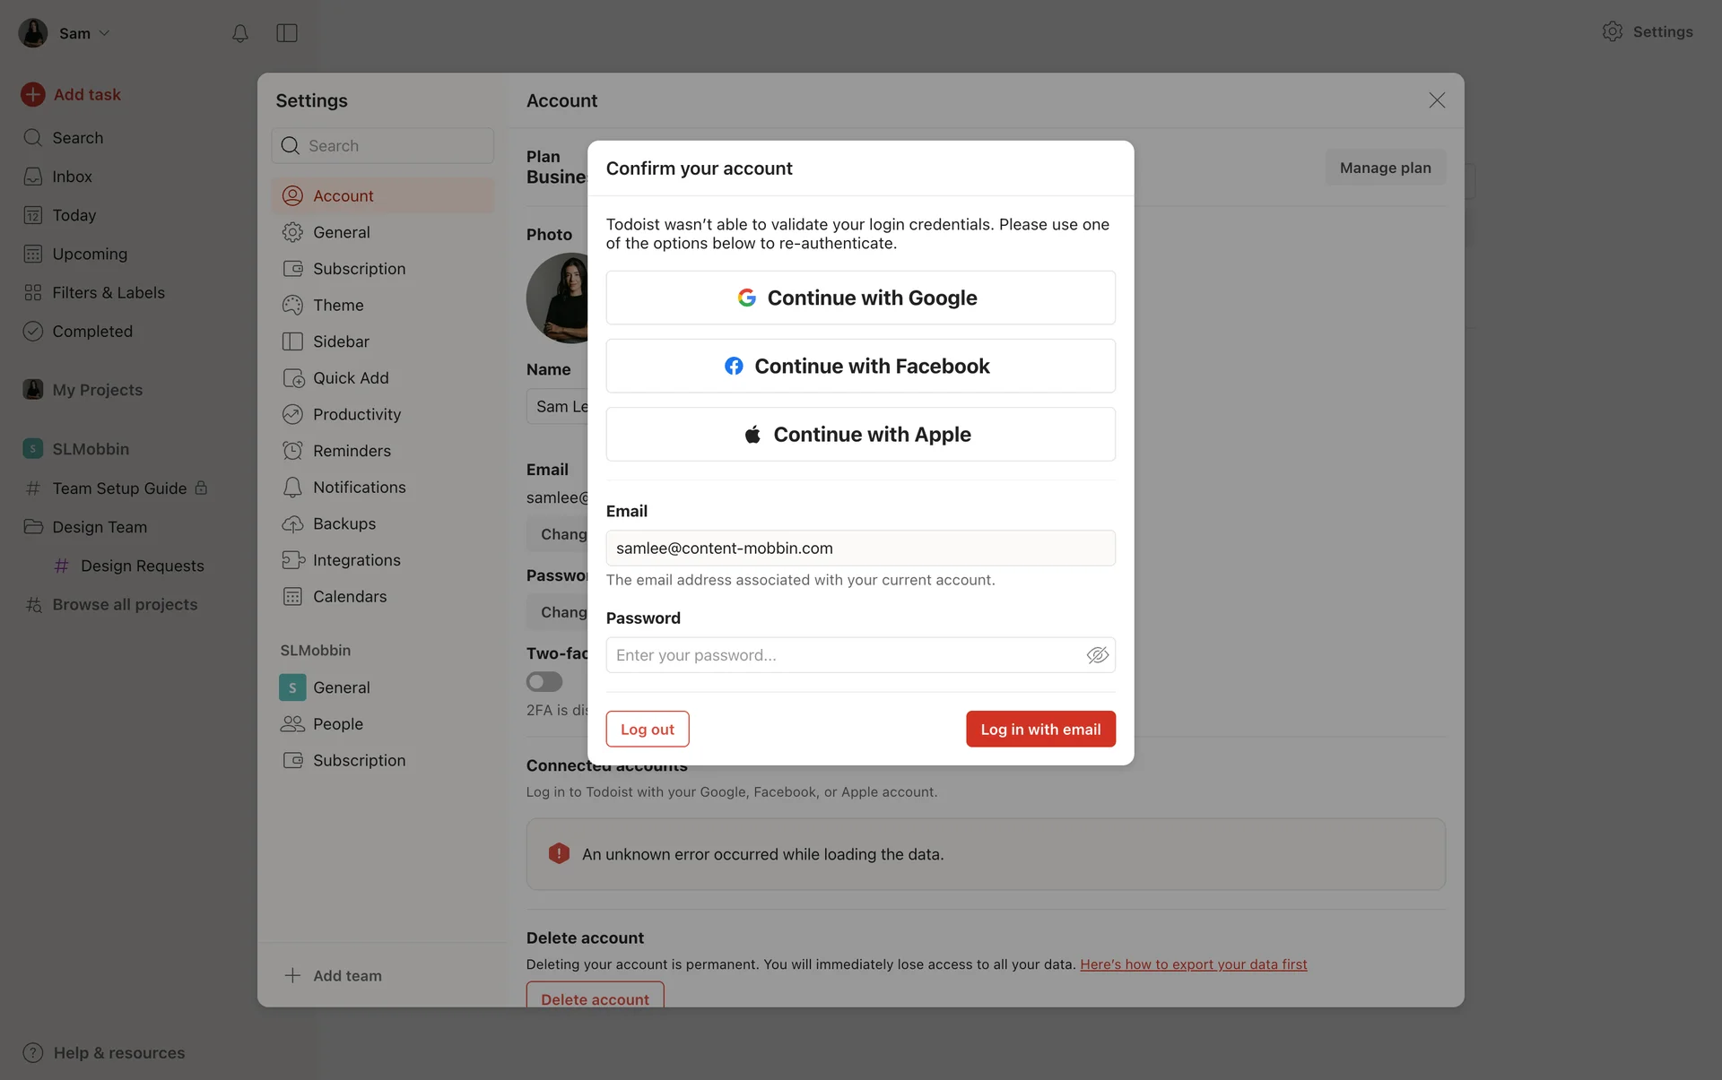Click the Log out button

[647, 729]
